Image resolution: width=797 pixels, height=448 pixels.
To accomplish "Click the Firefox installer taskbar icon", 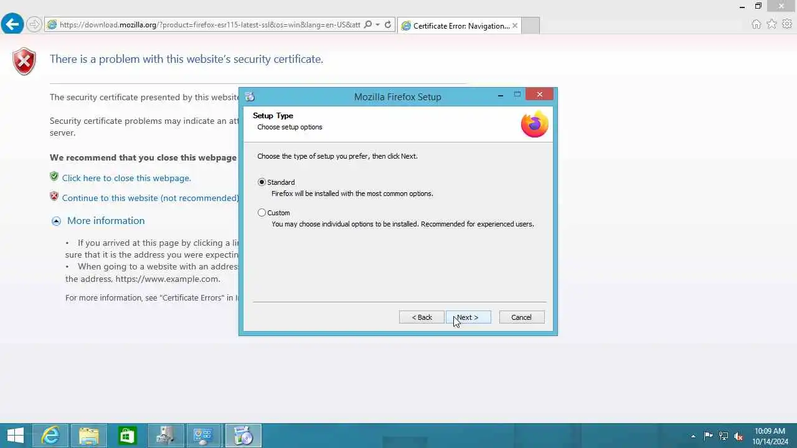I will point(243,436).
